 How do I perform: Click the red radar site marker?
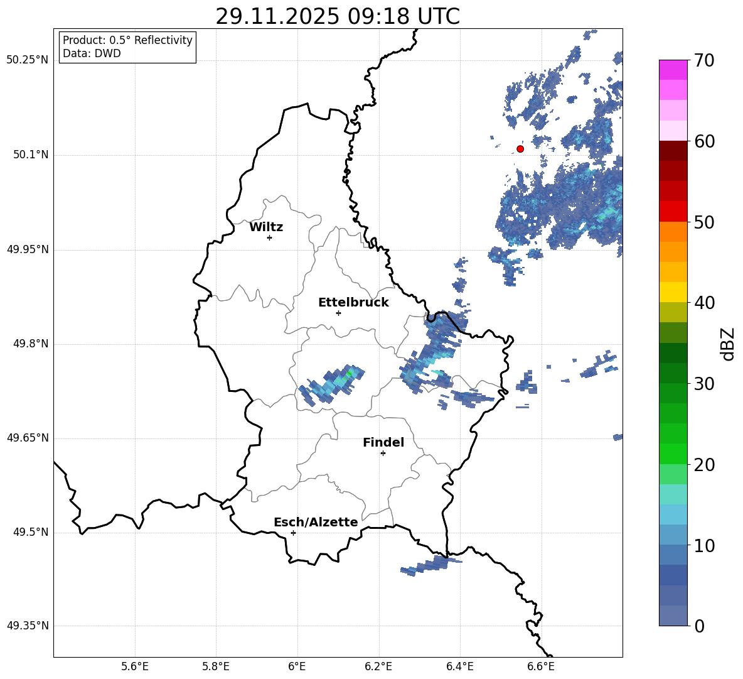pos(520,149)
